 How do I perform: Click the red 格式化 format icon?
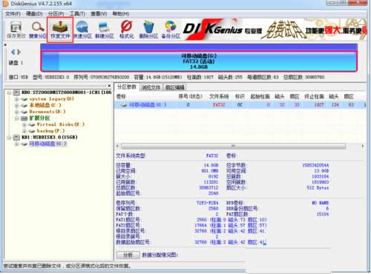[x=126, y=30]
